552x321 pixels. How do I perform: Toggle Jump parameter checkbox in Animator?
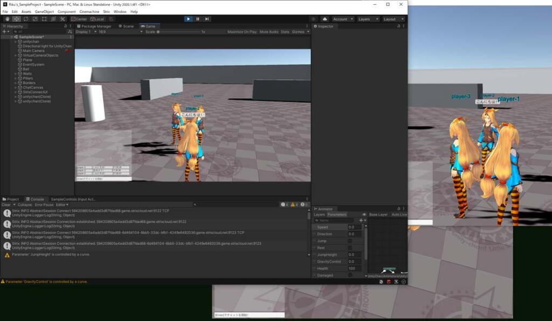tap(349, 241)
